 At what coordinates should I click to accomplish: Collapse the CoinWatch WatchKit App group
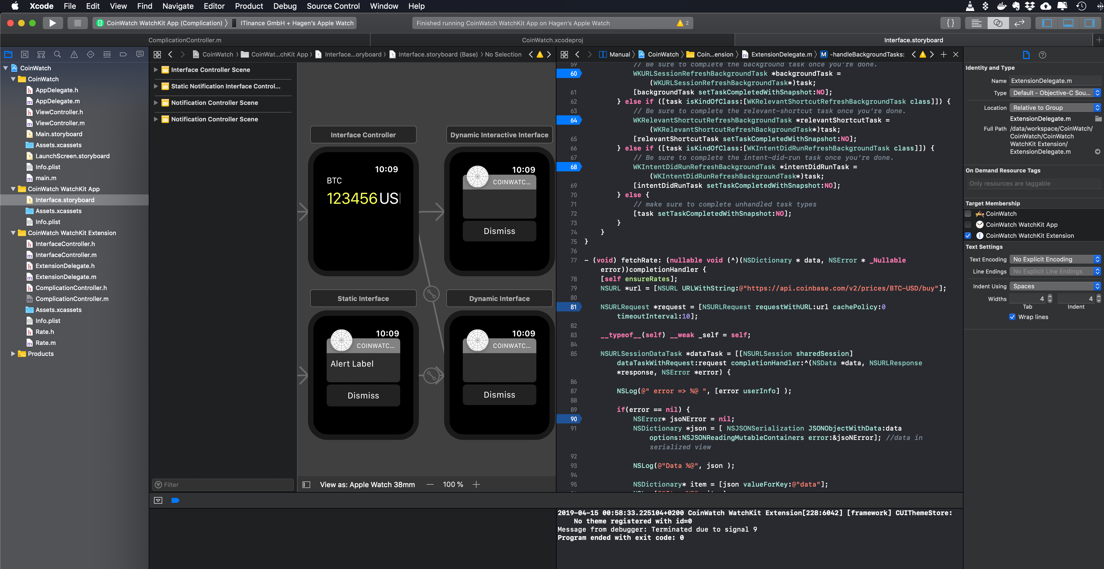coord(13,189)
